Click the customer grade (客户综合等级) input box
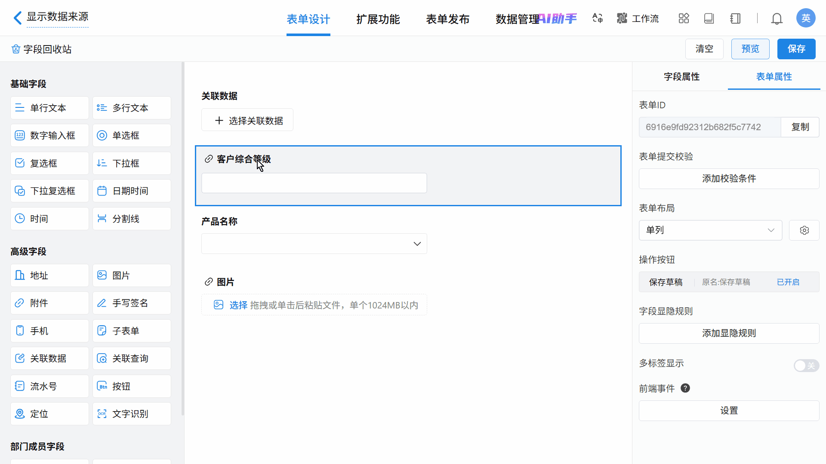The width and height of the screenshot is (826, 464). pyautogui.click(x=314, y=183)
